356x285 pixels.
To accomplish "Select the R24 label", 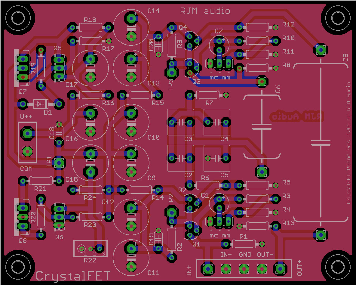I will tap(90, 197).
